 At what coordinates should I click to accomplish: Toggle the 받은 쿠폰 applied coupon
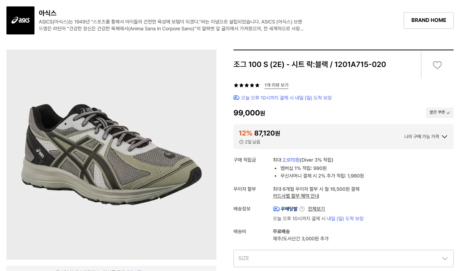(440, 112)
